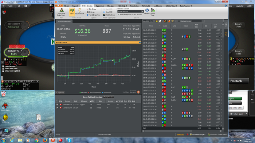Open HUD Settings

pos(109,15)
